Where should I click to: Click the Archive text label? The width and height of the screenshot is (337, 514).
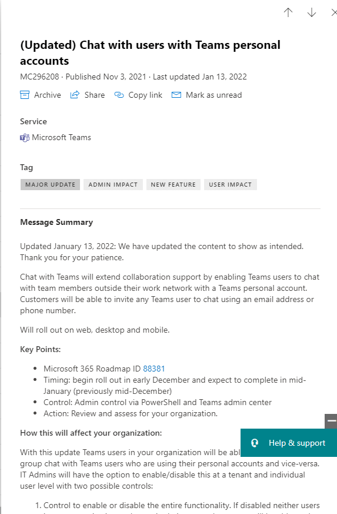pos(48,95)
